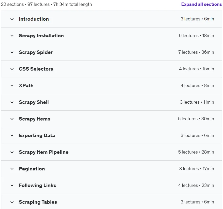Select the '7 lectures • 36min' label

click(x=196, y=52)
